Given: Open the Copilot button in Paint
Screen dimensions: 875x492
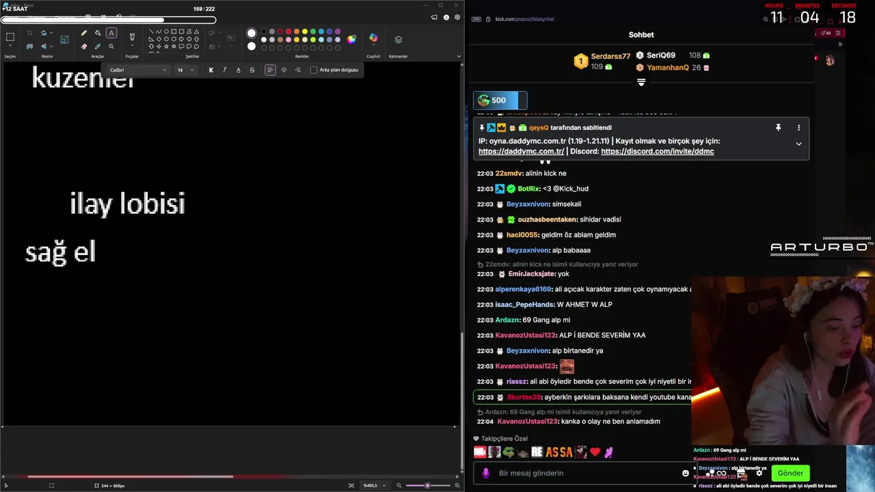Looking at the screenshot, I should click(x=373, y=38).
